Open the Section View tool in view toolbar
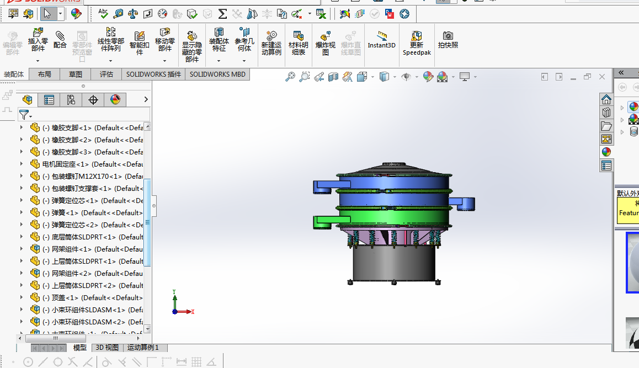The height and width of the screenshot is (368, 639). point(333,77)
